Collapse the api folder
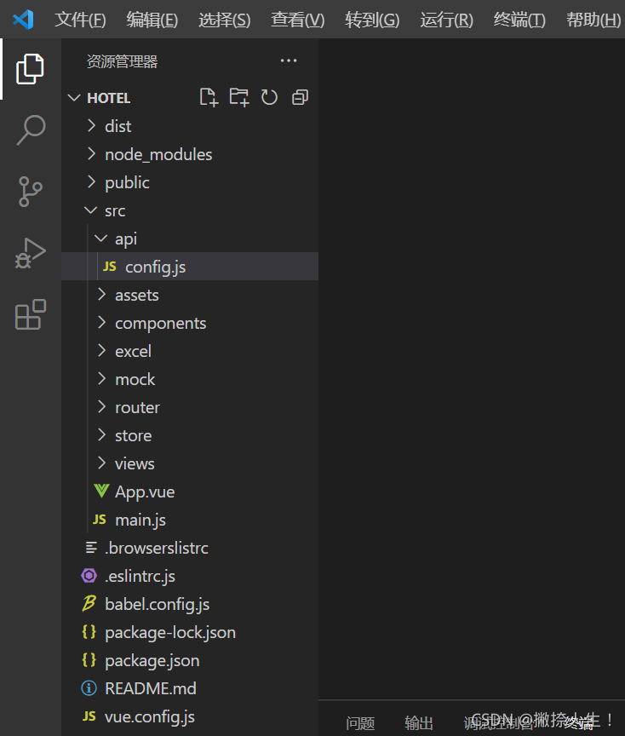The height and width of the screenshot is (736, 625). [x=100, y=239]
